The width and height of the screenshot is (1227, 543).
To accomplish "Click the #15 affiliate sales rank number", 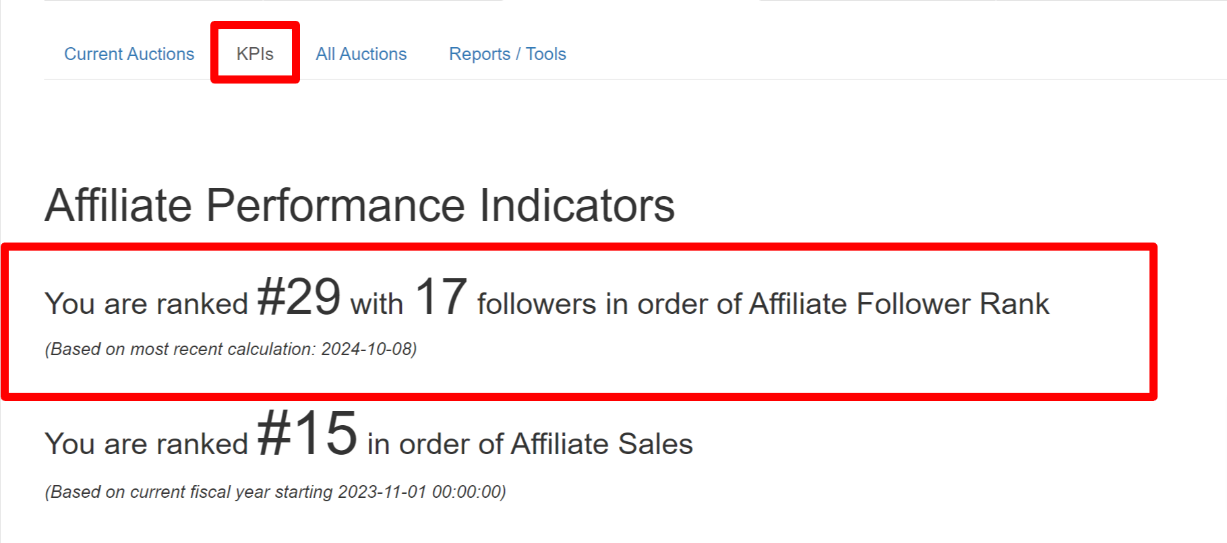I will click(x=307, y=434).
